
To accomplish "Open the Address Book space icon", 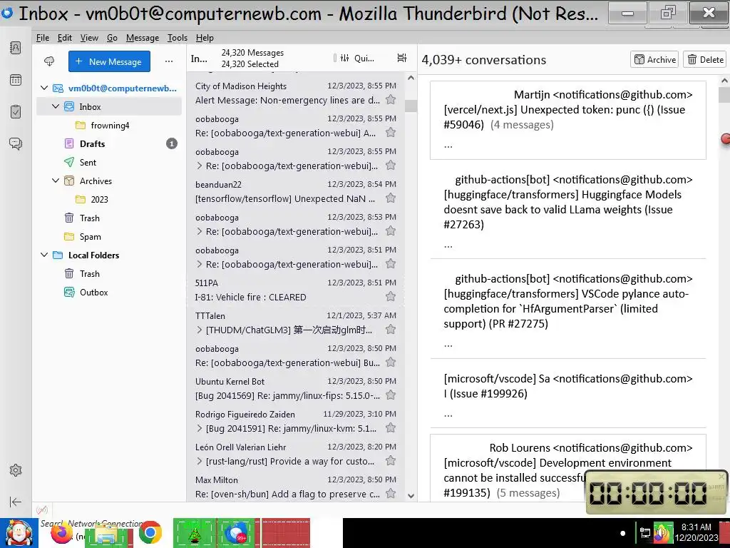I will 16,48.
